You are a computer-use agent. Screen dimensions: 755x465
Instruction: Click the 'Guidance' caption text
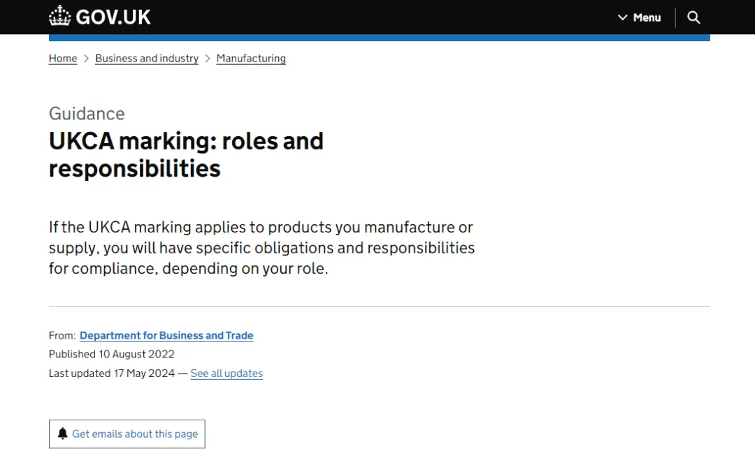[87, 114]
